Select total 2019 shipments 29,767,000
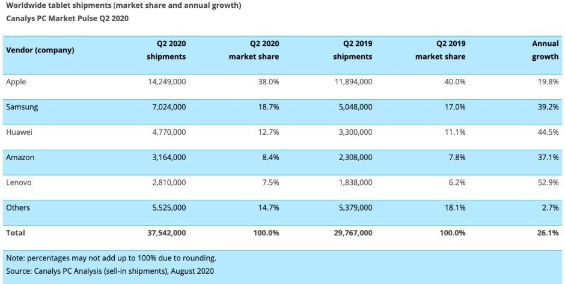Viewport: 565px width, 284px height. click(353, 233)
